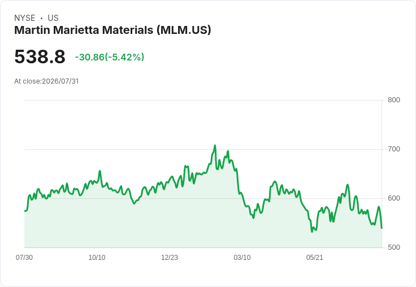Image resolution: width=416 pixels, height=287 pixels.
Task: Click the 10/10 date label on axis
Action: [x=97, y=258]
